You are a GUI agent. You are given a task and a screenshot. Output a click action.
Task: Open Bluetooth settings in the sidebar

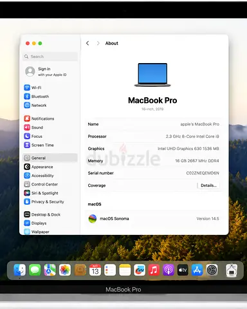pos(37,97)
